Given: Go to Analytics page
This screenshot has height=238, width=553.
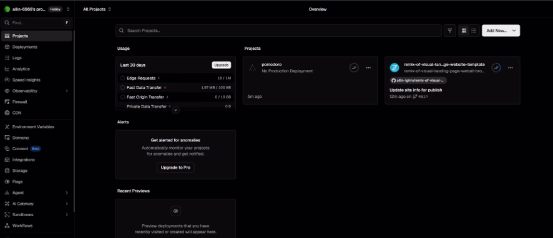Looking at the screenshot, I should tap(37, 69).
